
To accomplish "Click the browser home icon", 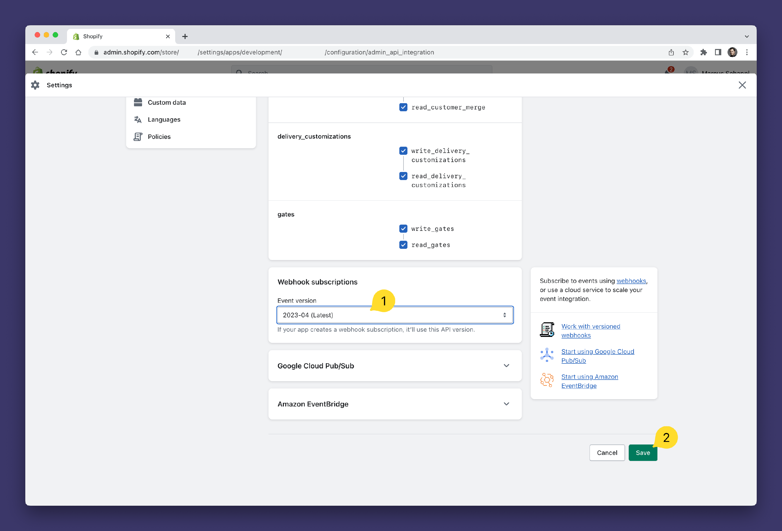I will pyautogui.click(x=78, y=52).
